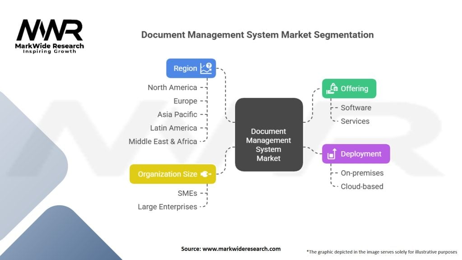The width and height of the screenshot is (462, 260).
Task: Click the Organization Size pie icon
Action: tap(206, 174)
